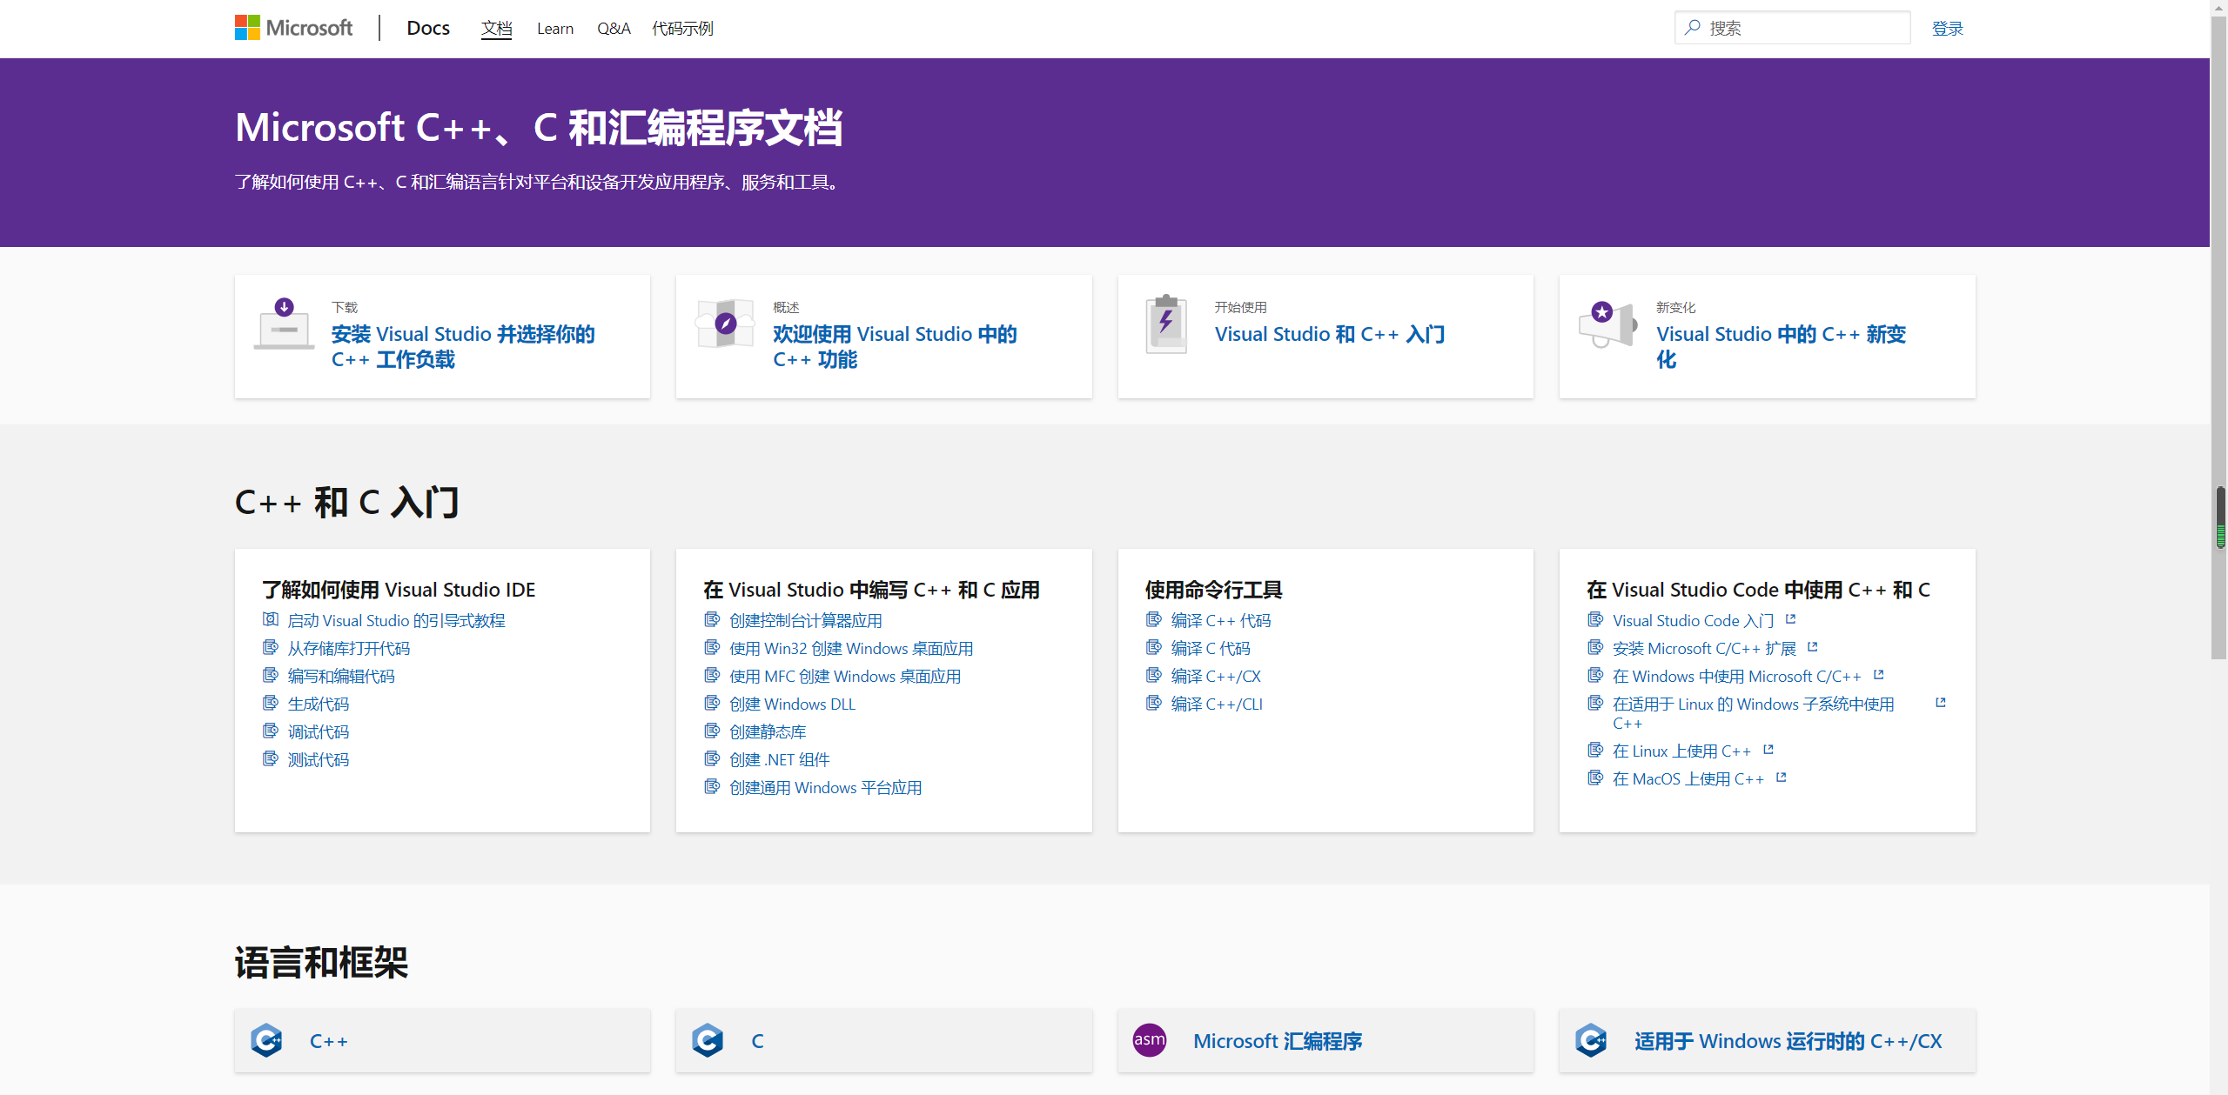Open 编译 C++/CX link

[1216, 676]
